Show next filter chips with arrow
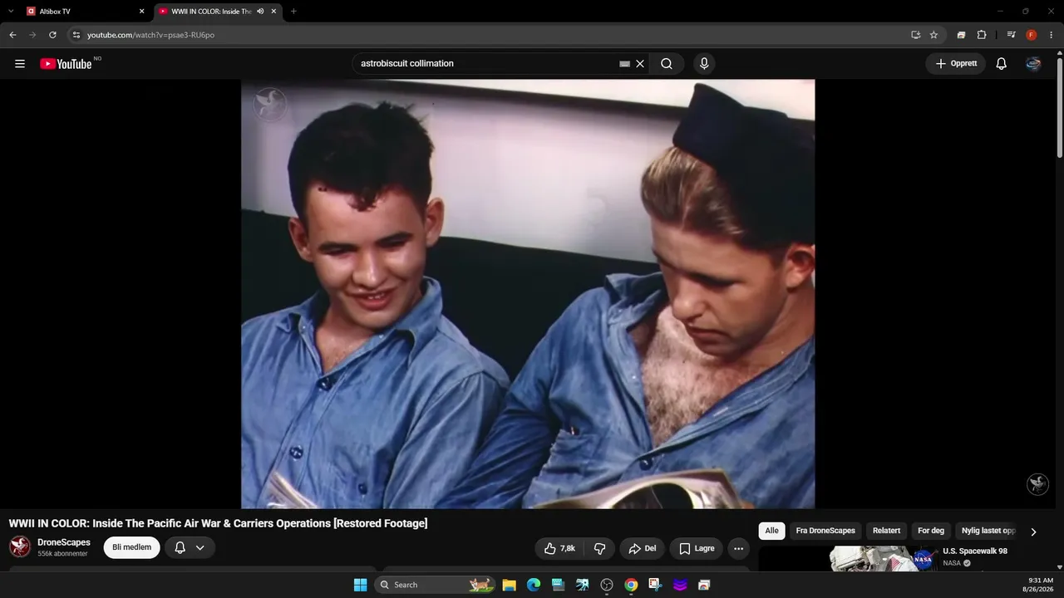Image resolution: width=1064 pixels, height=598 pixels. [1033, 532]
